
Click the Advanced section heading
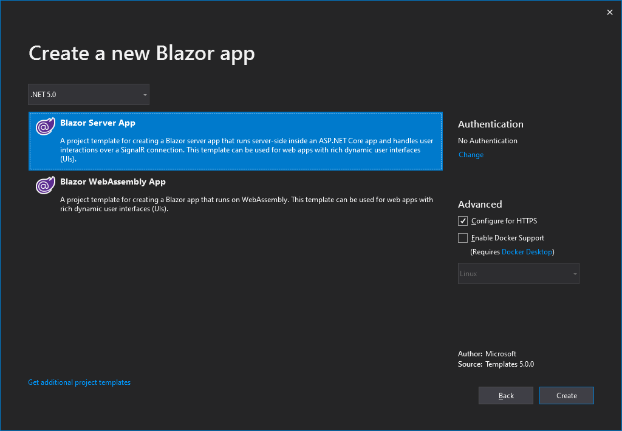(480, 204)
